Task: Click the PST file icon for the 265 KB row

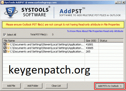Action: [x=8, y=51]
